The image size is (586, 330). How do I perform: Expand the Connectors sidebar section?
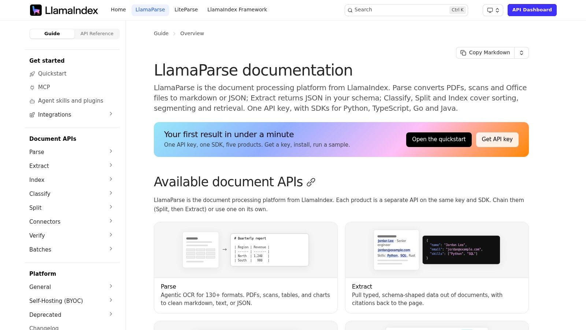tap(111, 221)
